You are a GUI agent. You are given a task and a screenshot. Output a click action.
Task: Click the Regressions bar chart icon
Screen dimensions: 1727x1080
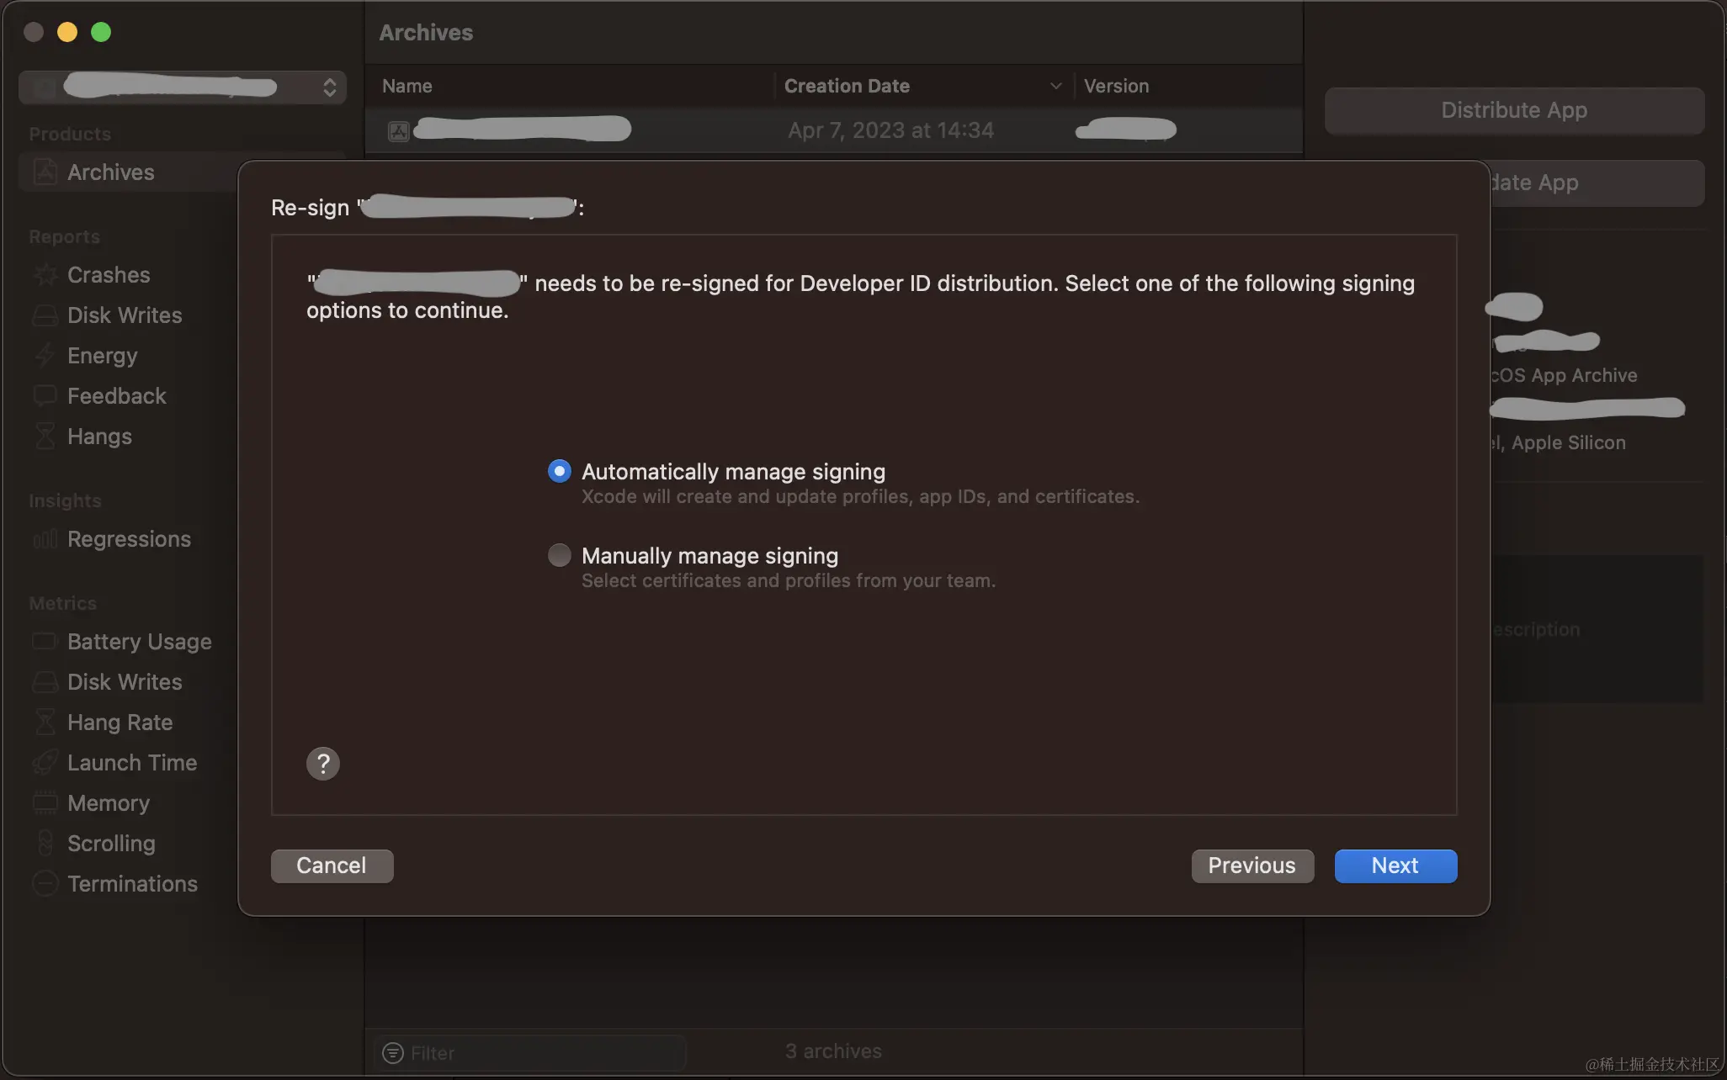pos(45,539)
